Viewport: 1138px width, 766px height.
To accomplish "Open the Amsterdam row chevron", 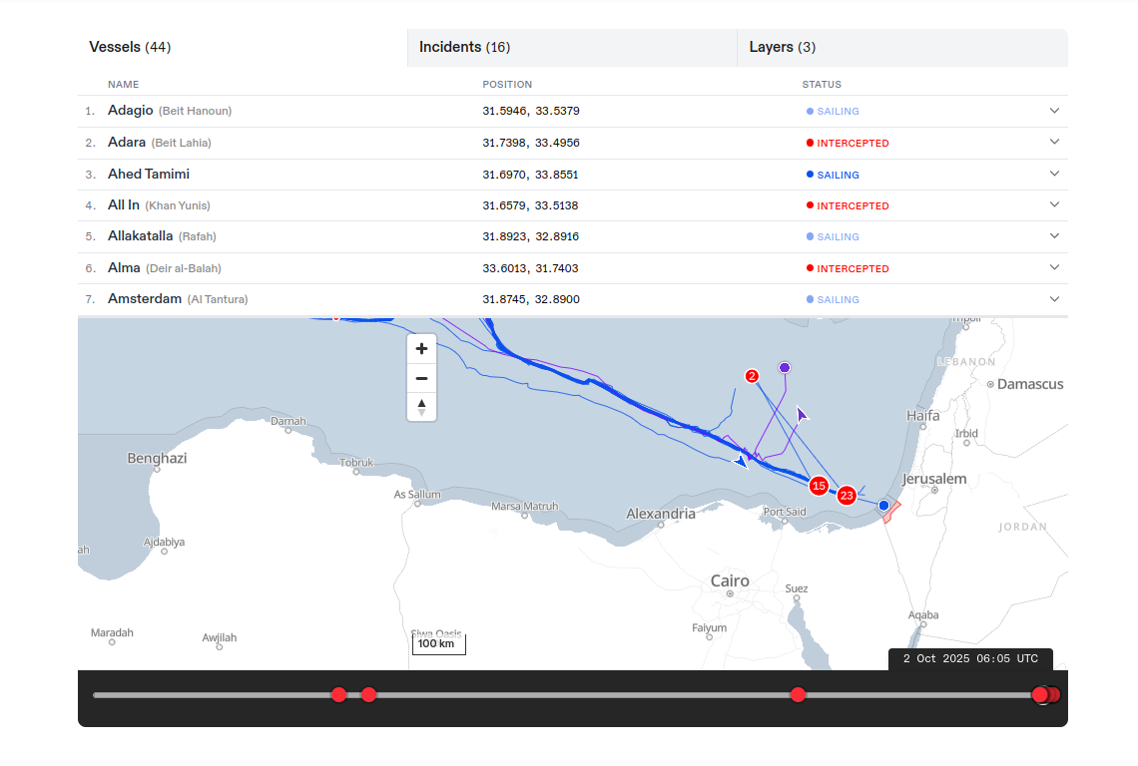I will click(x=1054, y=299).
